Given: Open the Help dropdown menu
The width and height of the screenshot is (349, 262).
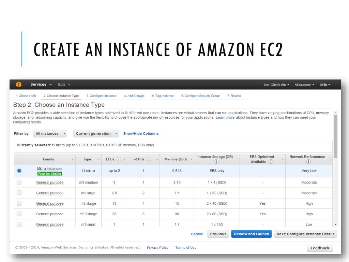Looking at the screenshot, I should [325, 85].
